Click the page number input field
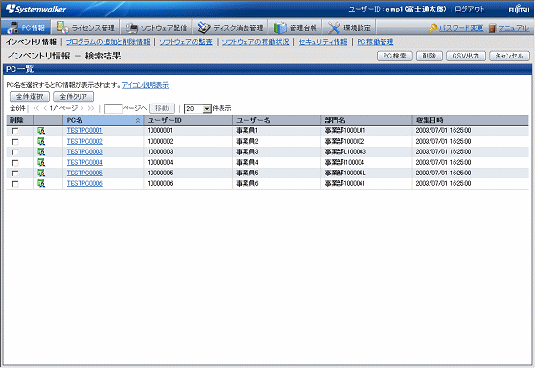The image size is (535, 368). click(113, 109)
